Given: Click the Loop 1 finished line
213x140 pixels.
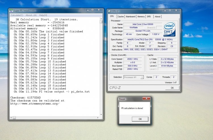Looking at the screenshot, I should point(39,34).
